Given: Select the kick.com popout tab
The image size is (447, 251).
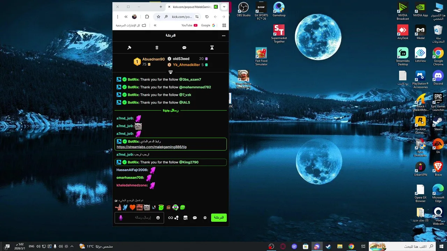Looking at the screenshot, I should [x=192, y=7].
